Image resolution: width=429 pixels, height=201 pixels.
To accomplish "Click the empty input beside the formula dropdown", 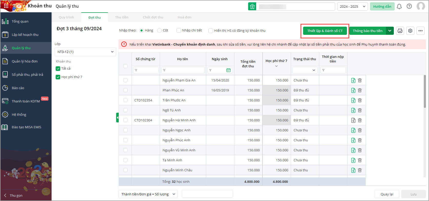I will coord(207,194).
